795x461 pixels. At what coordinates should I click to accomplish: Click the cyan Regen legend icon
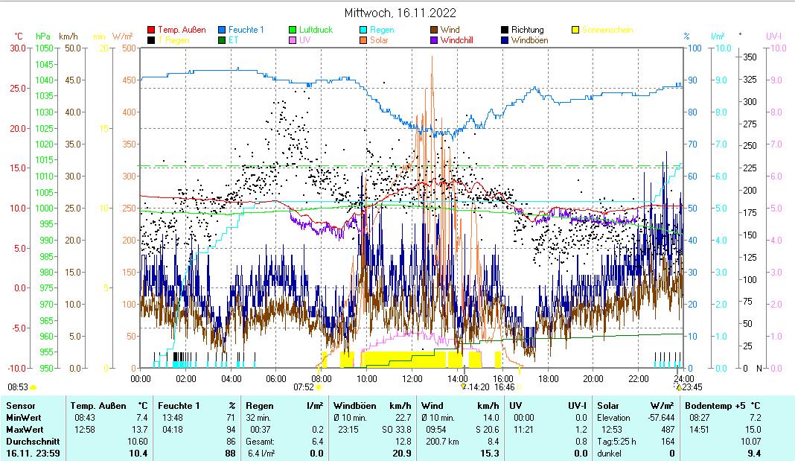click(363, 31)
